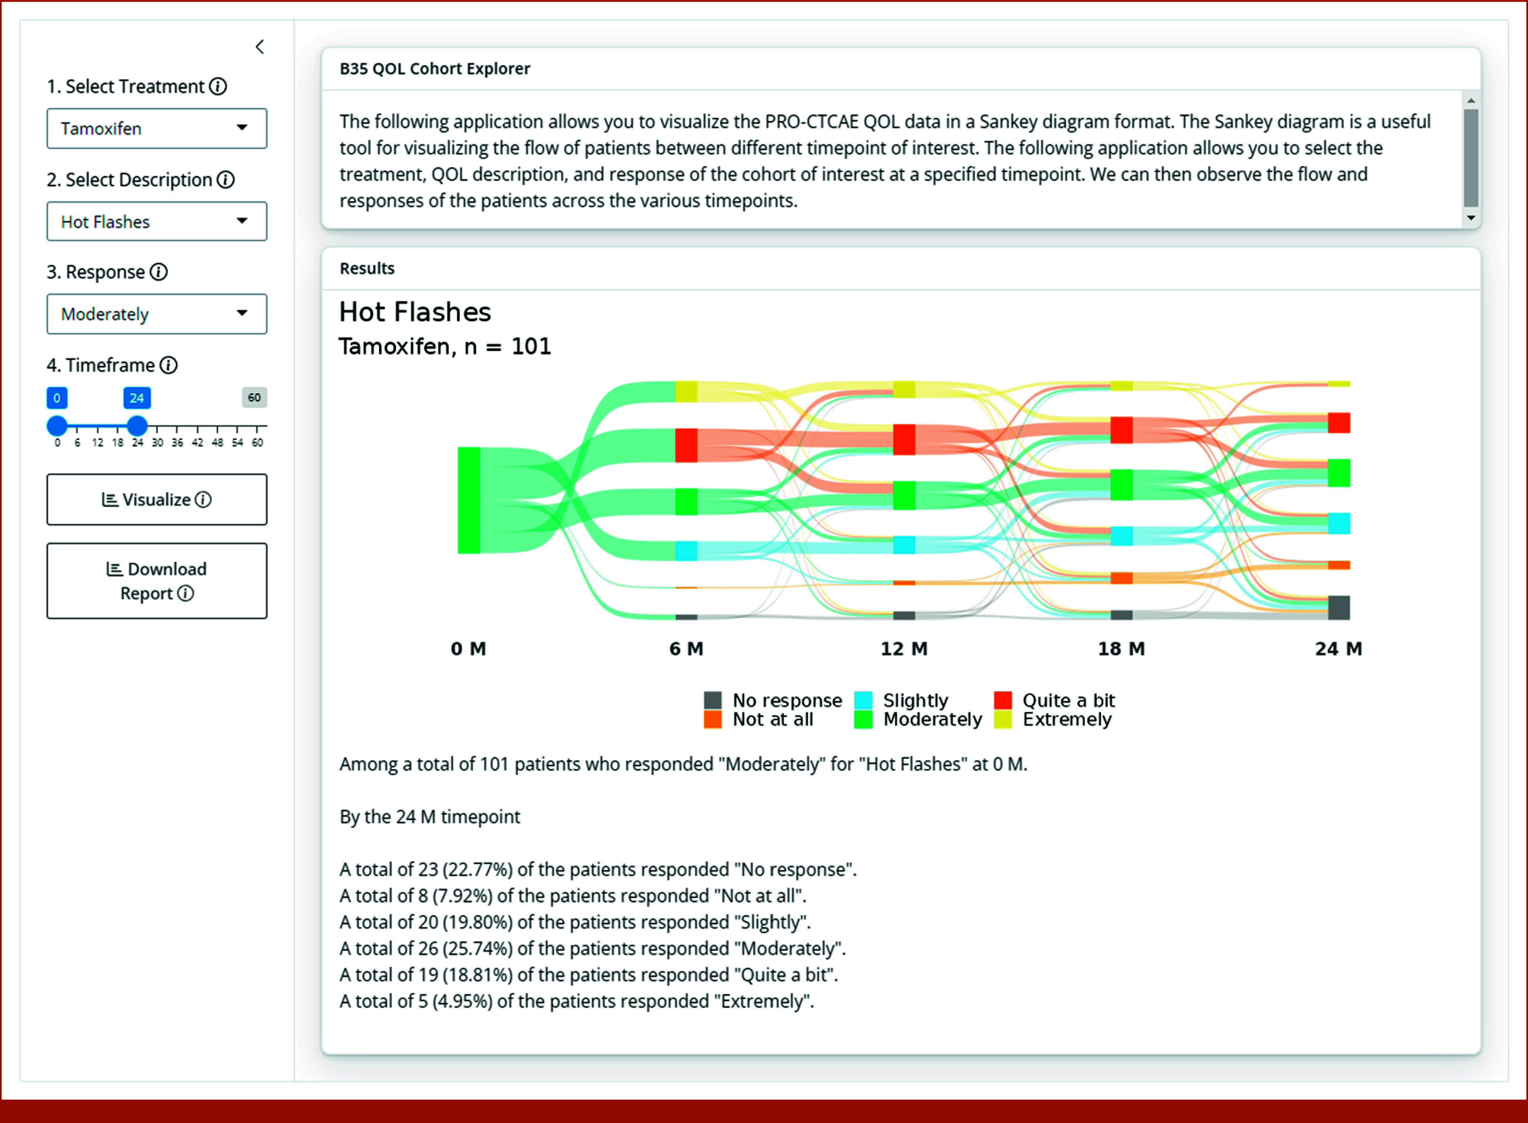Click the description panel scrollbar down arrow

1471,218
